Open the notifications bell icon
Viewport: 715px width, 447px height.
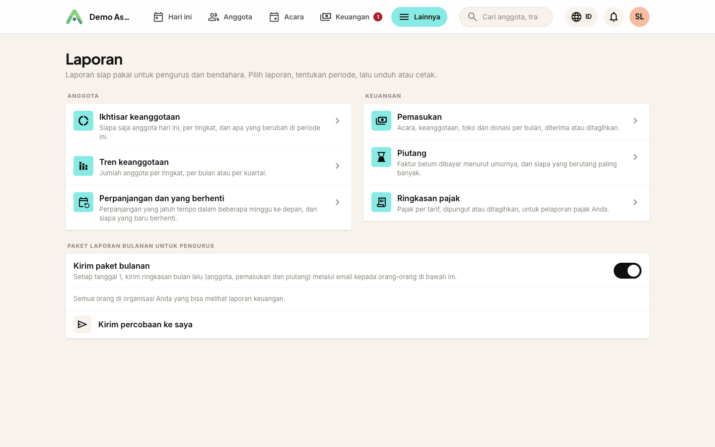[x=614, y=17]
